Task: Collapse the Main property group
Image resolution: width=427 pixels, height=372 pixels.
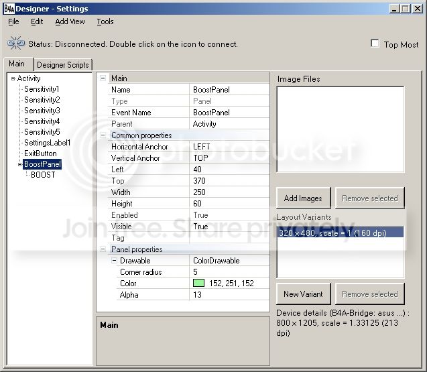Action: tap(103, 78)
